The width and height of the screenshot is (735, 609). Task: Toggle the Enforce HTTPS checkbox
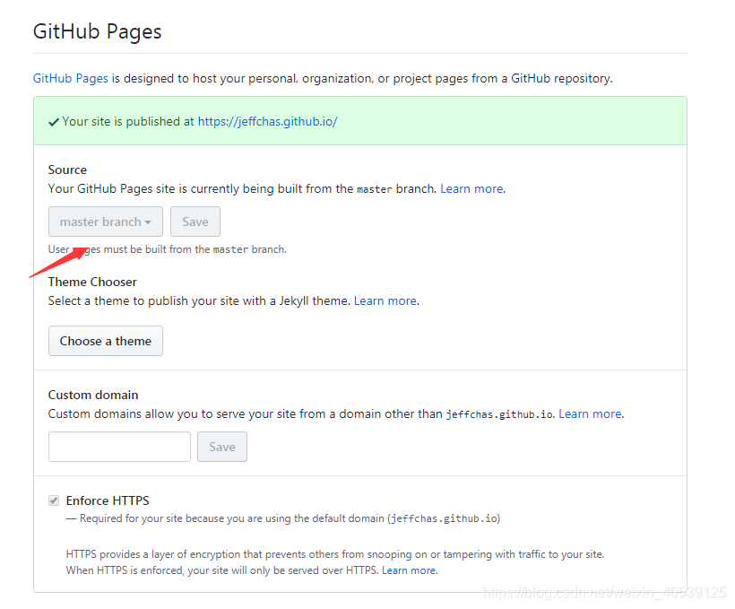coord(54,500)
